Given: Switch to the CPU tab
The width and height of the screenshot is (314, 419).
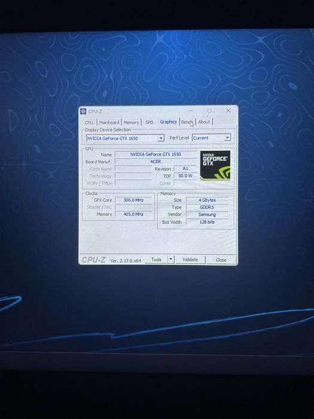Looking at the screenshot, I should (89, 122).
